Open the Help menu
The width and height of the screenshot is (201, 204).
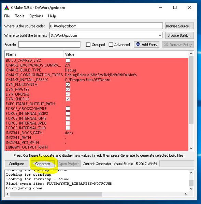pyautogui.click(x=52, y=16)
